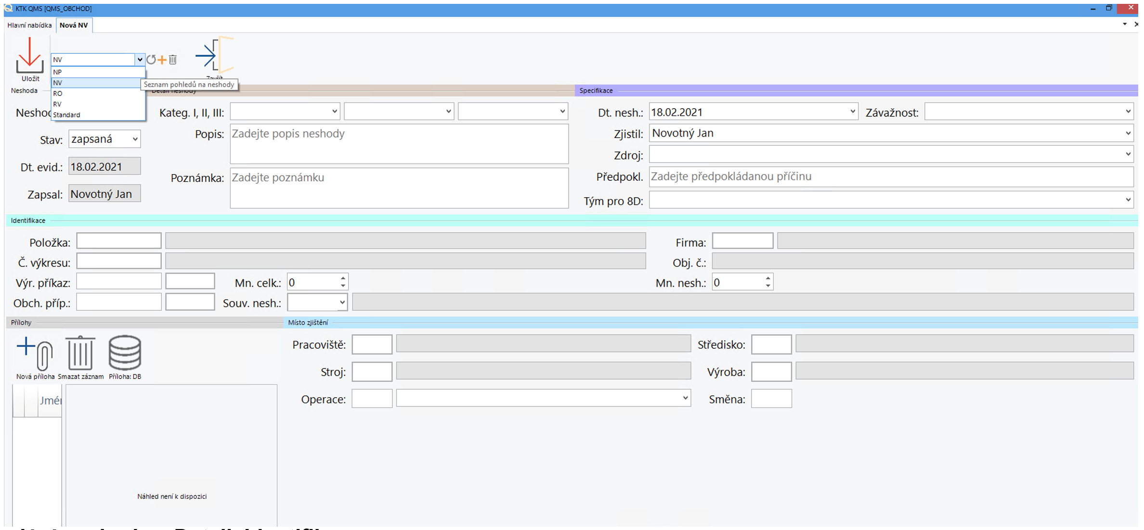Image resolution: width=1144 pixels, height=530 pixels.
Task: Click the orange plus add-view icon
Action: [x=162, y=59]
